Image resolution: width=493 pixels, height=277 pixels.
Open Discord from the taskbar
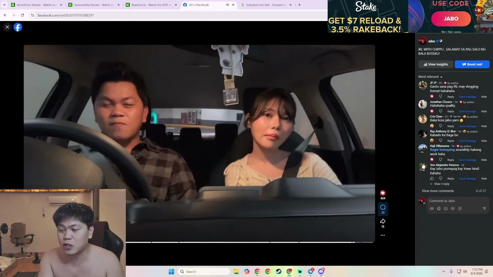pos(321,272)
